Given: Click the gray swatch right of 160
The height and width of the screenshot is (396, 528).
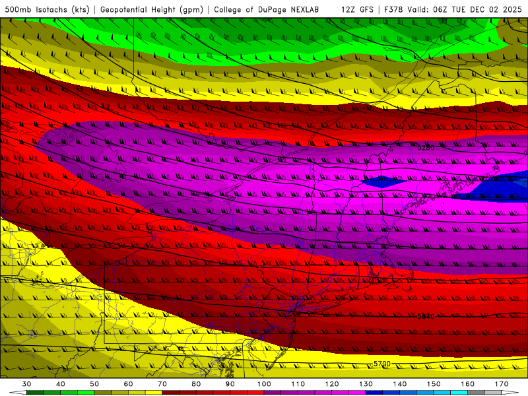Looking at the screenshot, I should (476, 393).
